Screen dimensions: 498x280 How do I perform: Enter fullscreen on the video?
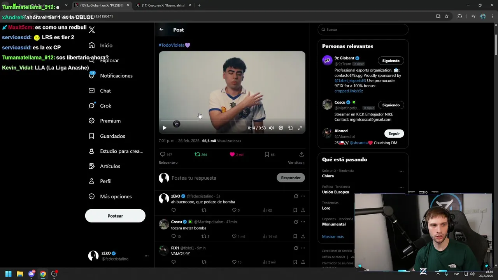pos(300,128)
